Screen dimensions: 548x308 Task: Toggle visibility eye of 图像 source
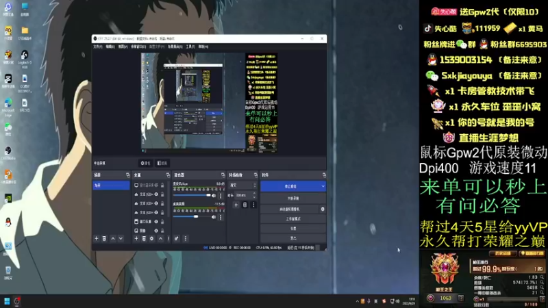point(156,231)
